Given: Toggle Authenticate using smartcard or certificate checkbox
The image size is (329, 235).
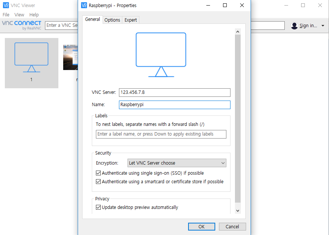Looking at the screenshot, I should click(98, 182).
